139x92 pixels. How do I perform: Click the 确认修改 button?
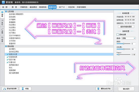(126, 89)
